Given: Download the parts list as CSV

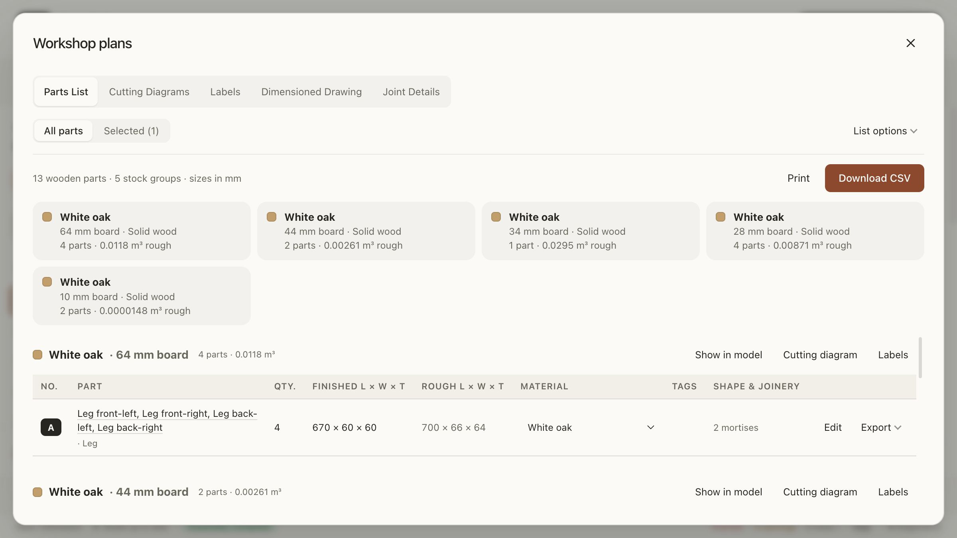Looking at the screenshot, I should pyautogui.click(x=874, y=178).
